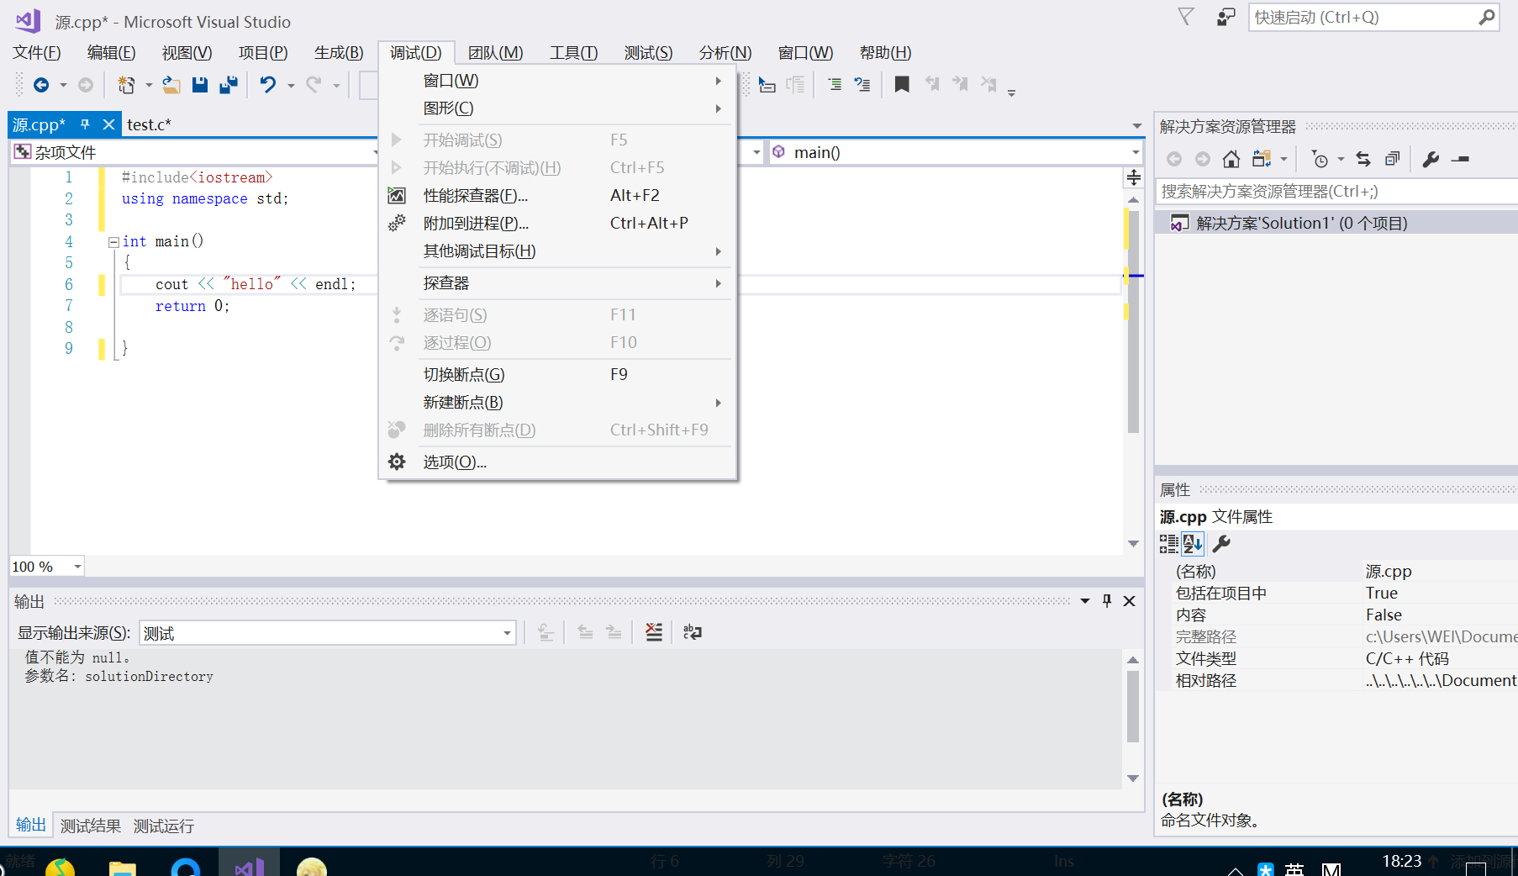1518x876 pixels.
Task: Comment out selected lines via toolbar icon
Action: pyautogui.click(x=835, y=85)
